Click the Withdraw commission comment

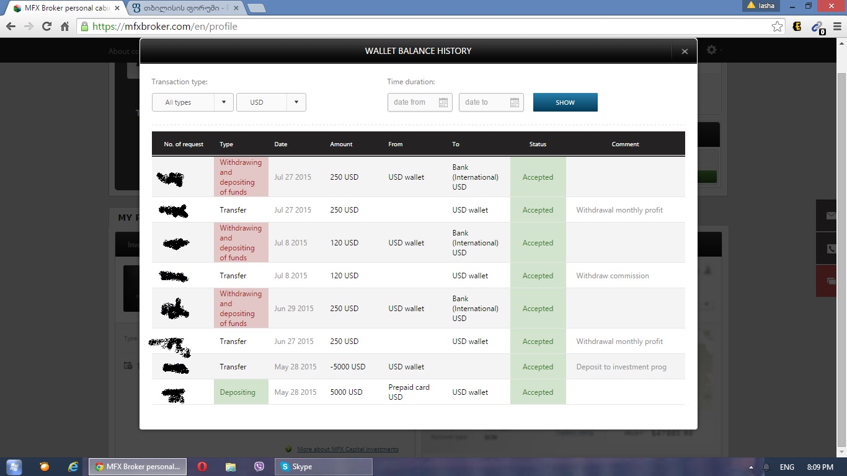click(613, 276)
